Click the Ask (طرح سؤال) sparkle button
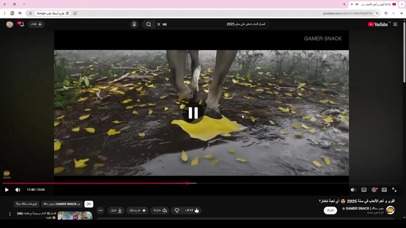 pos(137,210)
